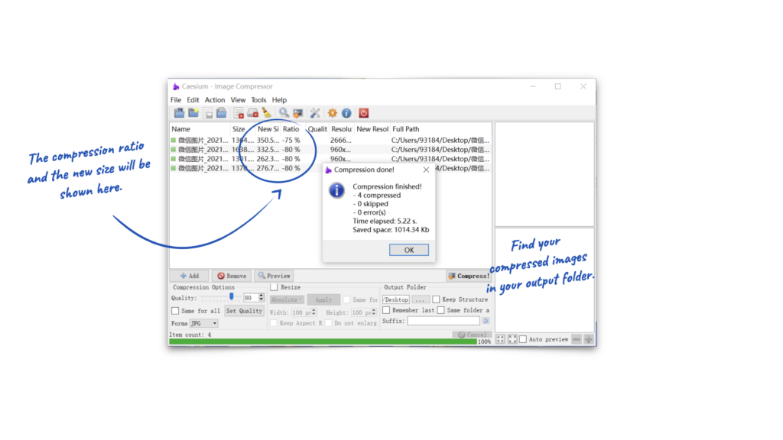Click the zoom in plus preview icon
The height and width of the screenshot is (440, 783).
click(x=589, y=339)
